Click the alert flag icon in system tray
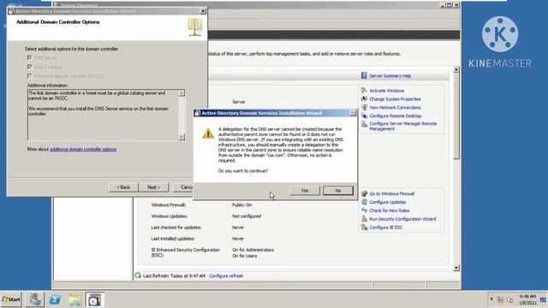The height and width of the screenshot is (308, 548). click(510, 299)
